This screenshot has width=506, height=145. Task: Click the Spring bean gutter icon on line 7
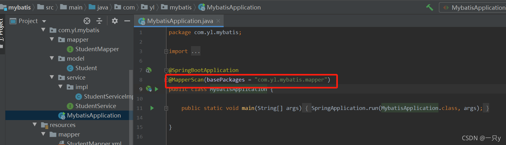point(148,70)
